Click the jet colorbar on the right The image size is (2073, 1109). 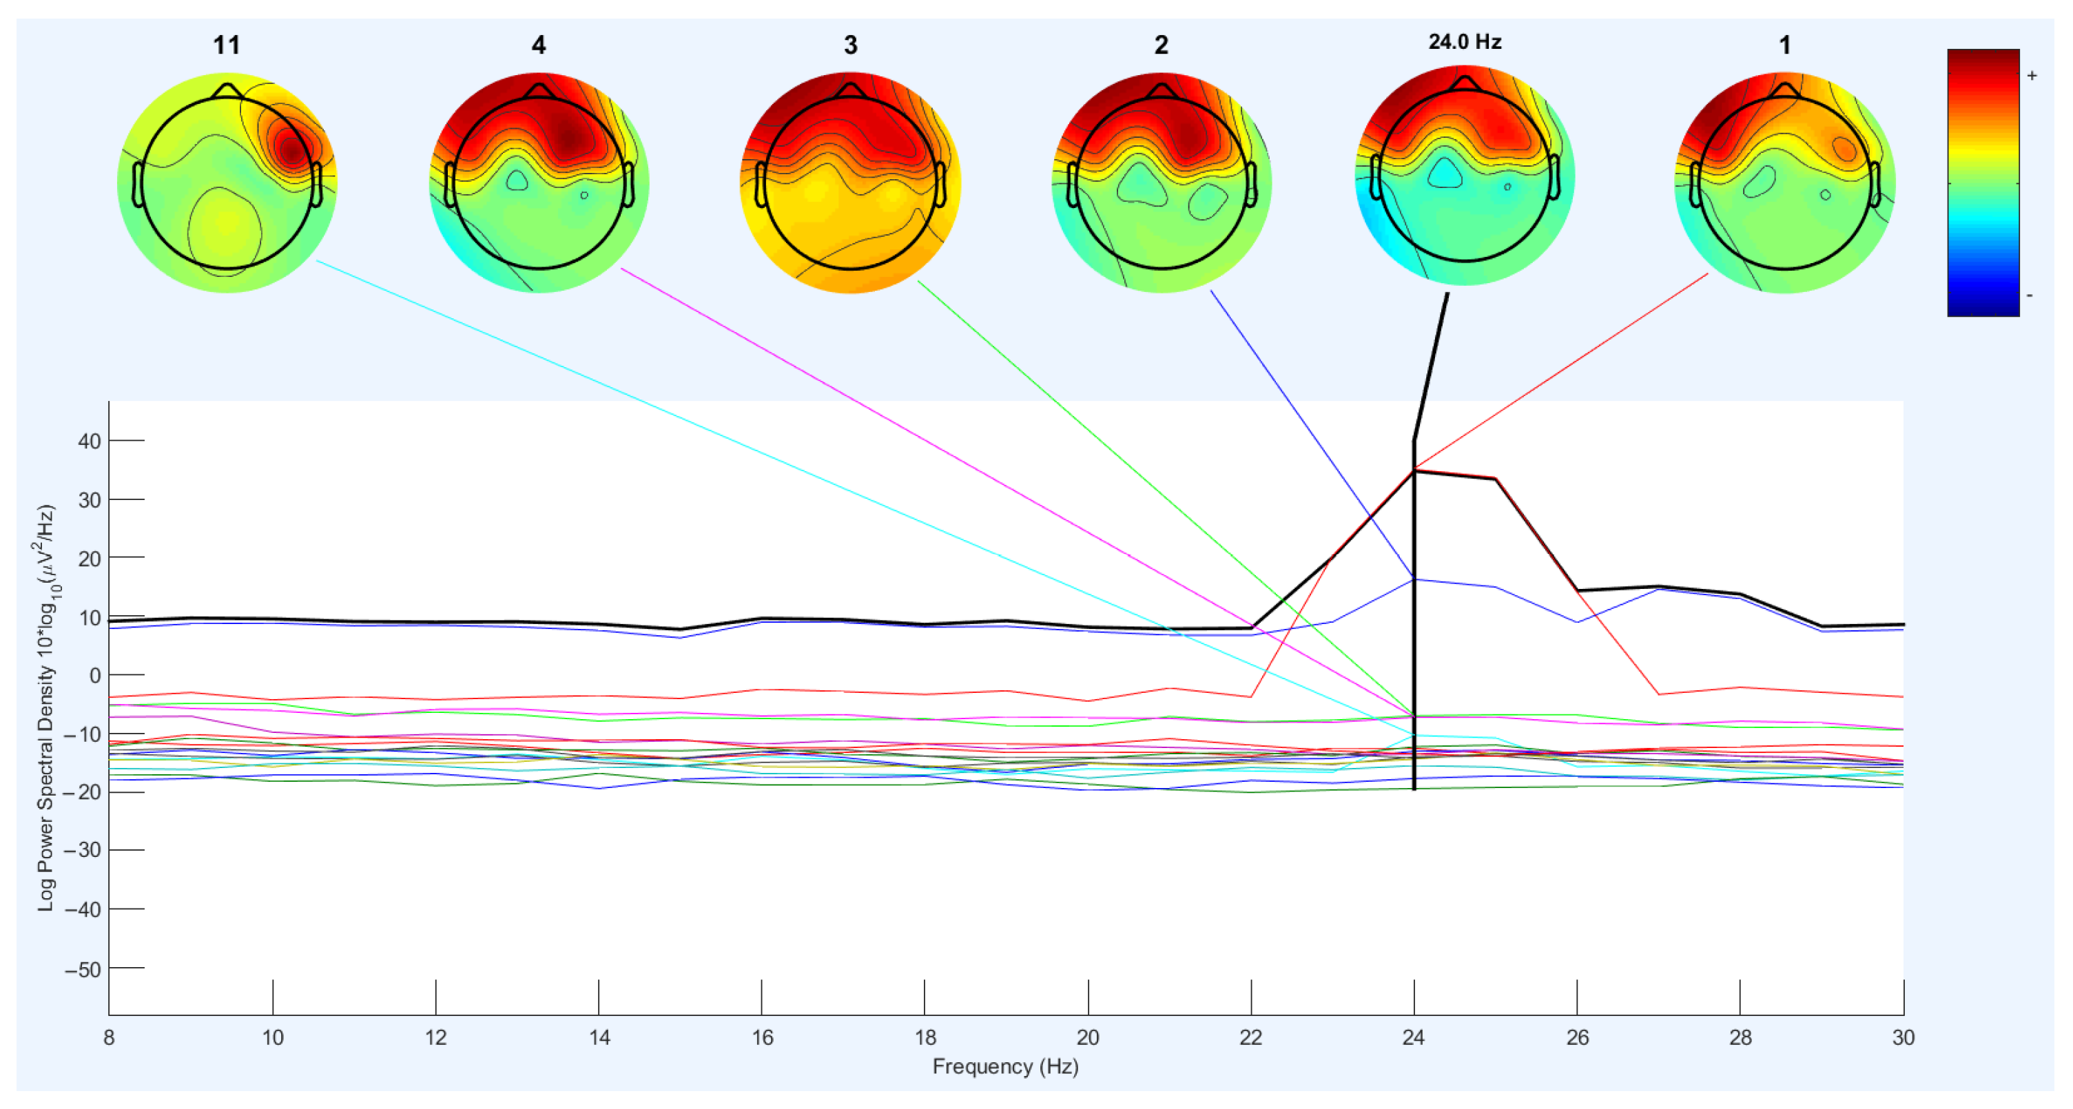point(1983,183)
